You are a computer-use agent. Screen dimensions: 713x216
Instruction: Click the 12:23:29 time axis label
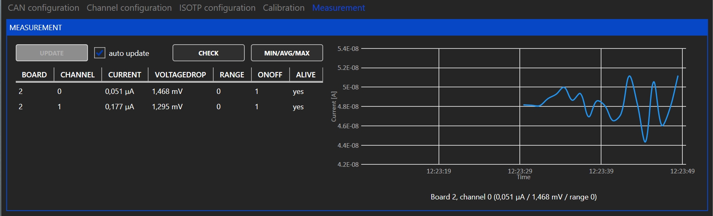click(x=520, y=171)
